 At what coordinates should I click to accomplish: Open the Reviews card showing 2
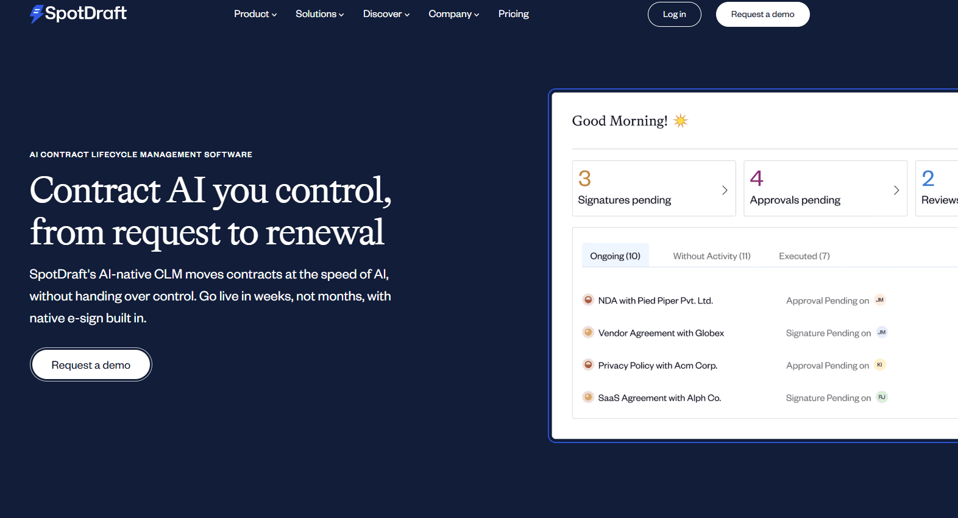click(x=937, y=188)
